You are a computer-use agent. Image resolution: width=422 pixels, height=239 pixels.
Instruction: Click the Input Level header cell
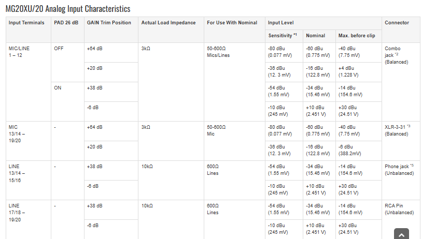(323, 23)
